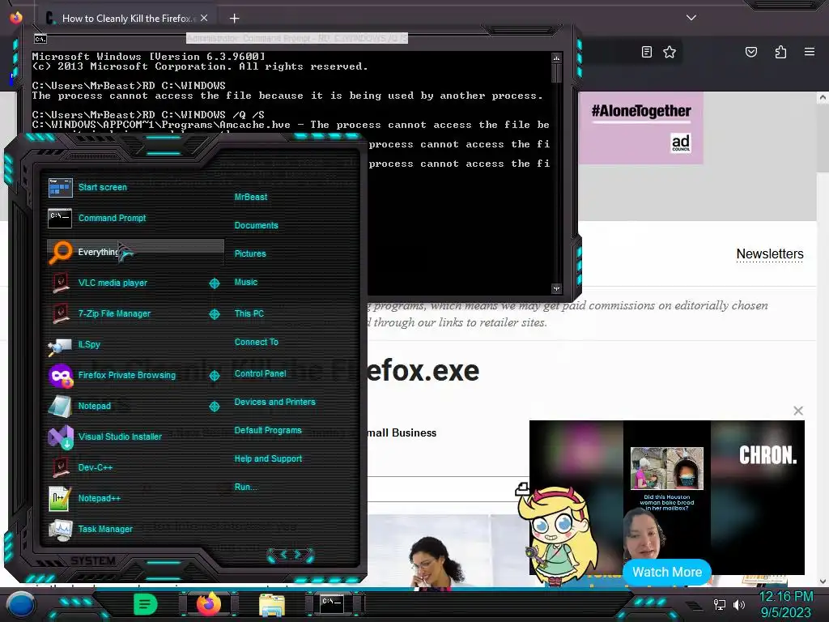The width and height of the screenshot is (829, 622).
Task: Click the Start orb button
Action: 20,604
